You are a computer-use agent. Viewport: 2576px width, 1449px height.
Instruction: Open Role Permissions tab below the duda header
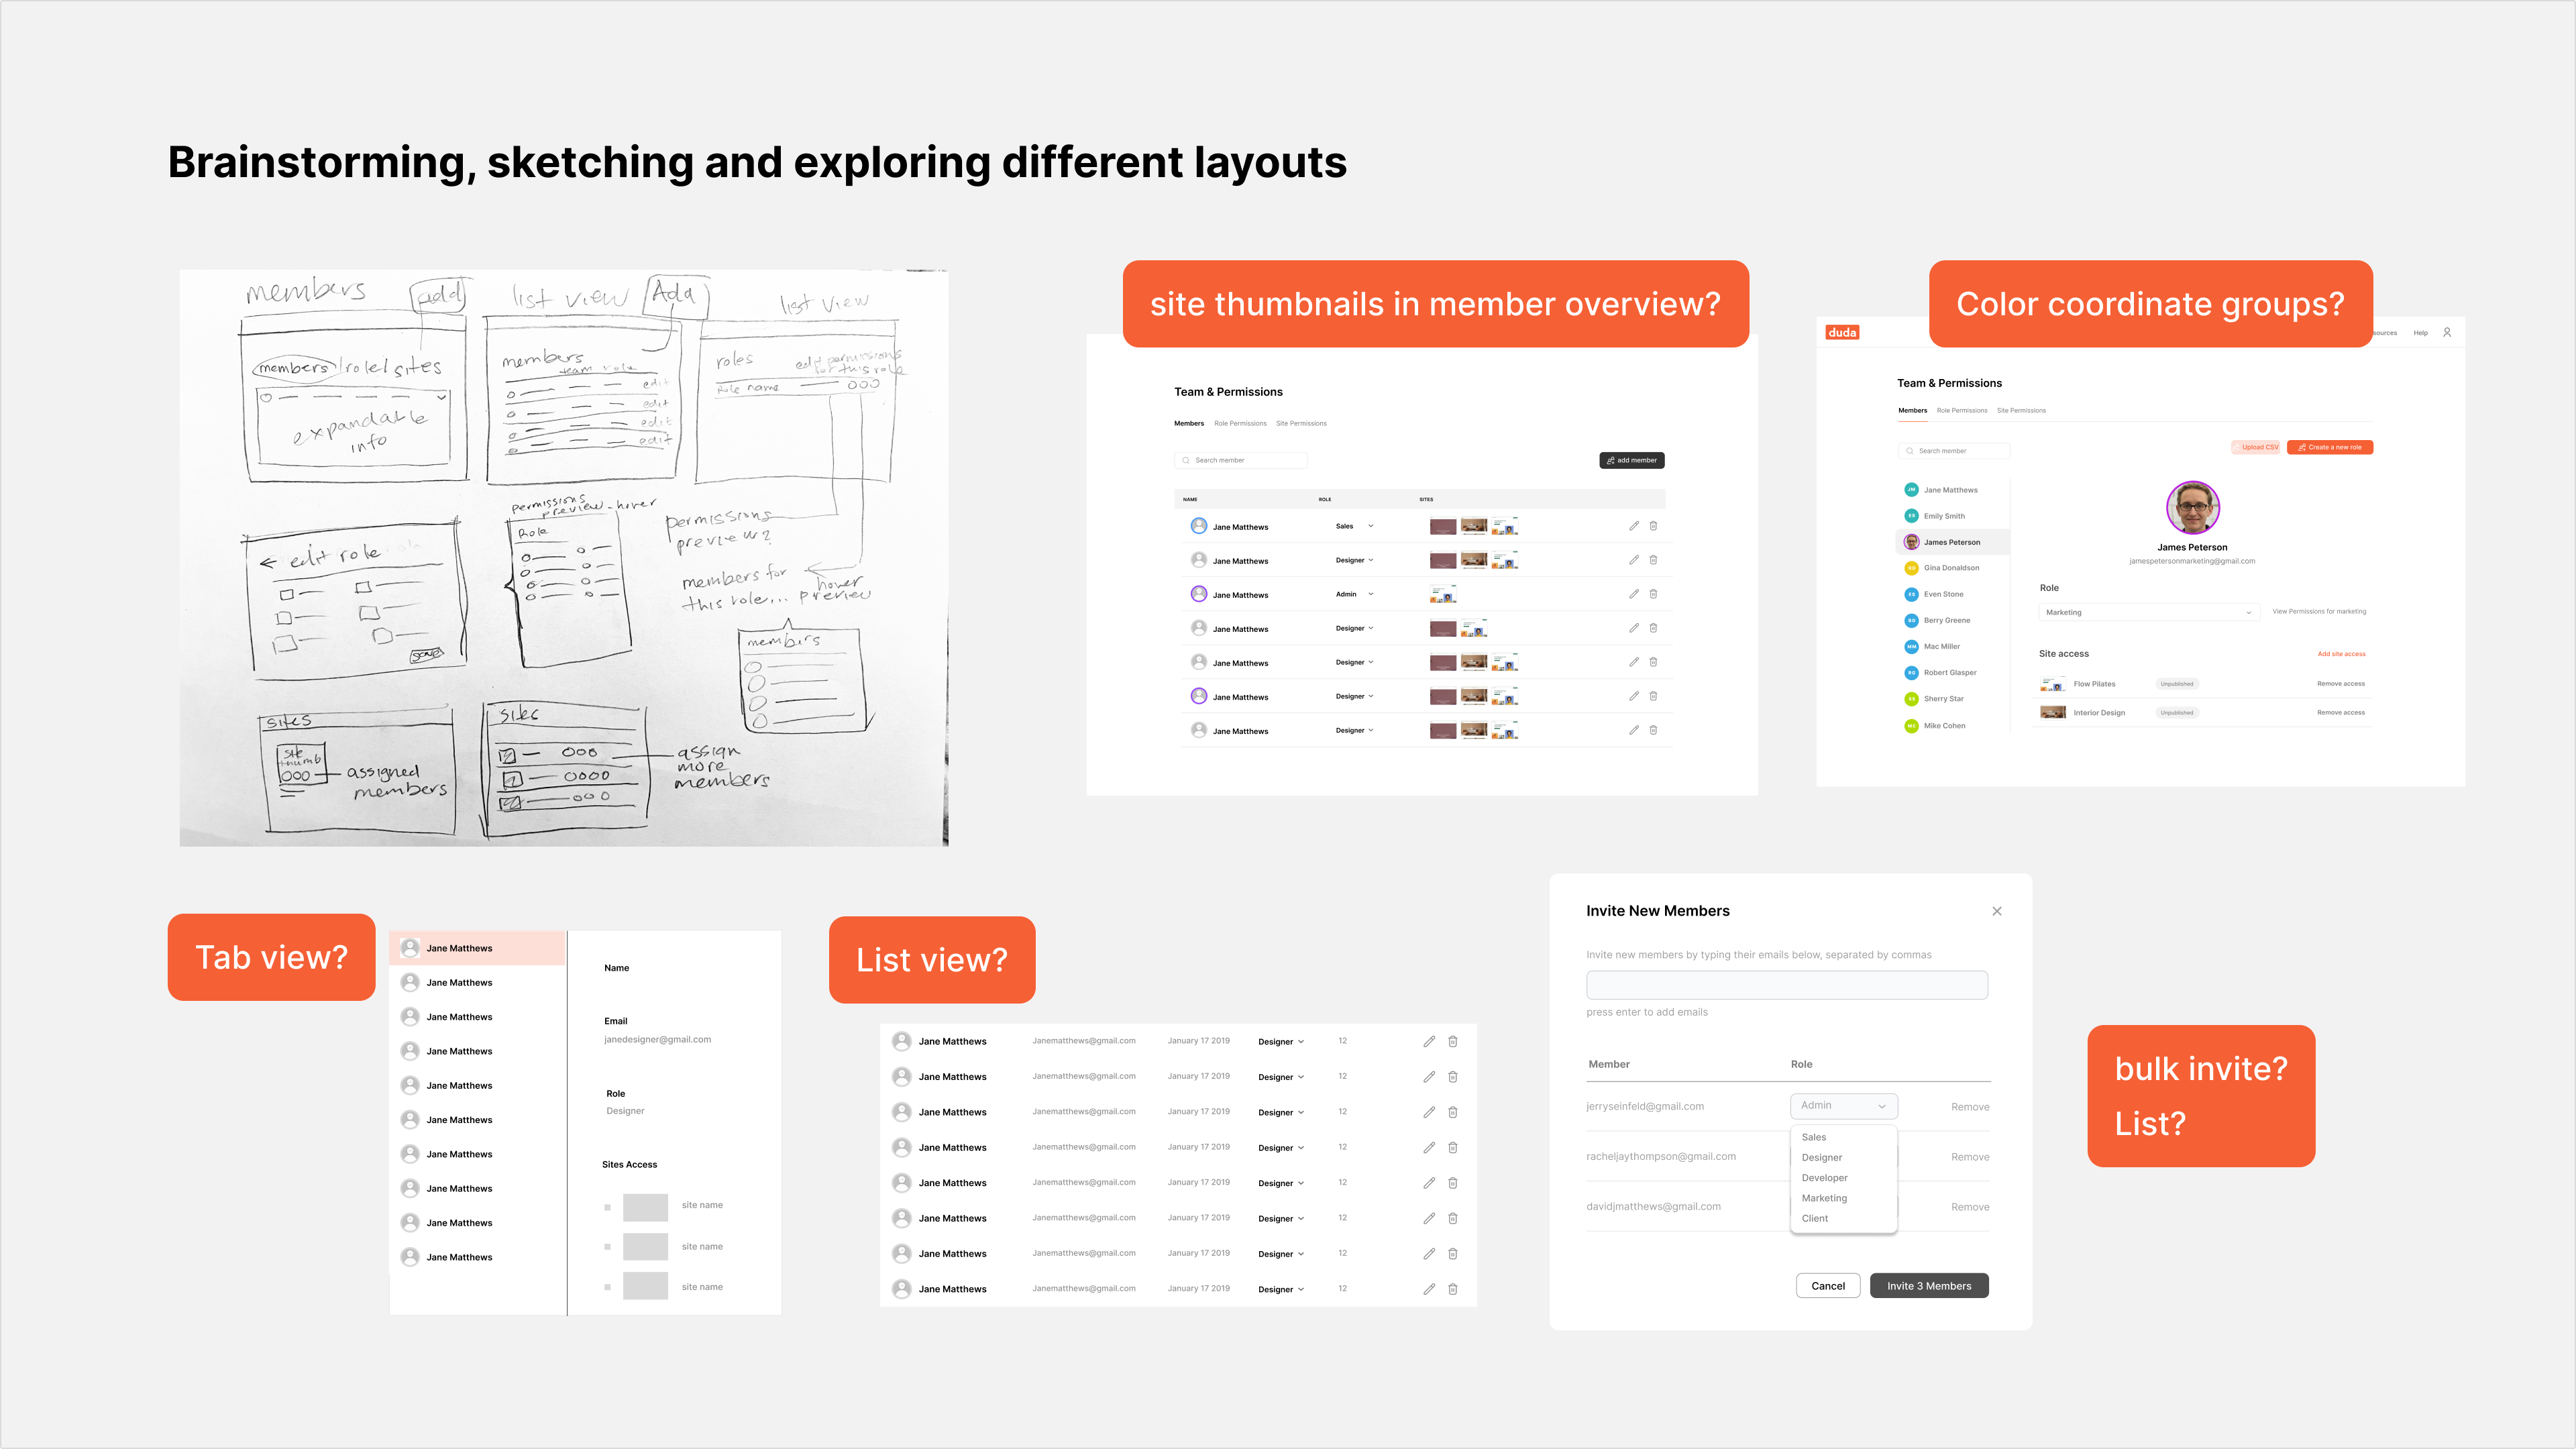[x=1961, y=411]
